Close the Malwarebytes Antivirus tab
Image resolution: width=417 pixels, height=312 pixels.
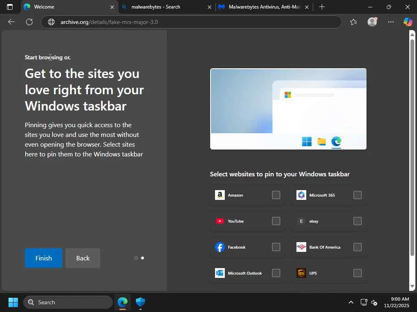click(x=307, y=7)
